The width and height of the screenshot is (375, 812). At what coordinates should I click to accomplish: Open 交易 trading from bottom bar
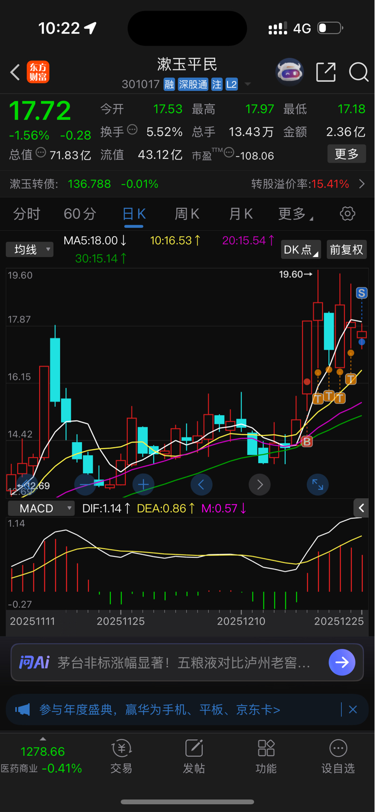point(121,757)
